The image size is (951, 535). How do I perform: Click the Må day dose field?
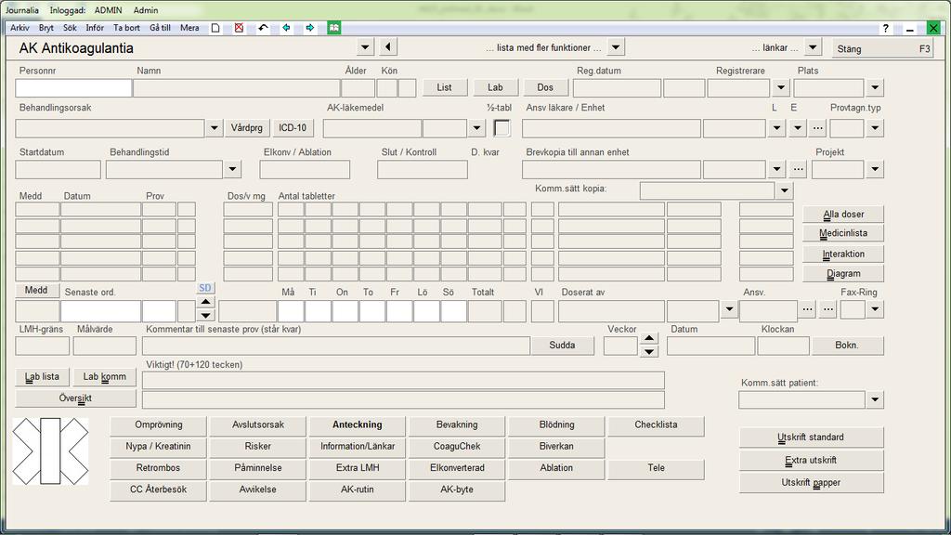pos(291,310)
